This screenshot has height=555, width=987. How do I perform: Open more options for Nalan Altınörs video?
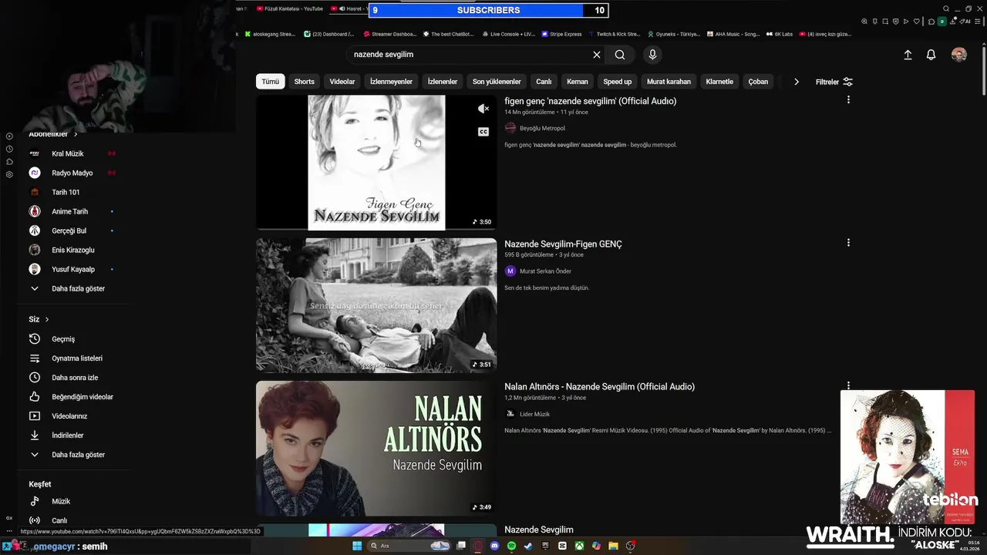click(848, 385)
